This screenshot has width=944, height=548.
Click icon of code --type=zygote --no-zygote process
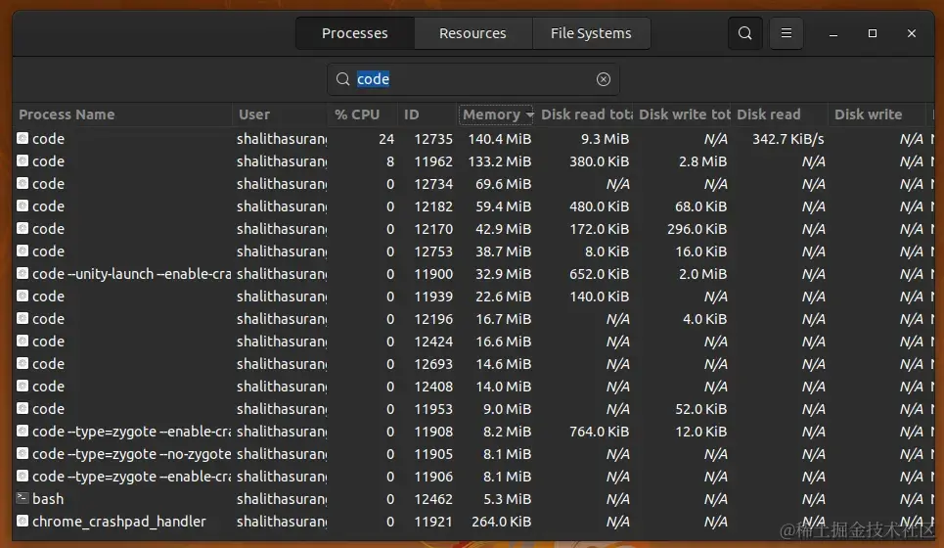[22, 453]
